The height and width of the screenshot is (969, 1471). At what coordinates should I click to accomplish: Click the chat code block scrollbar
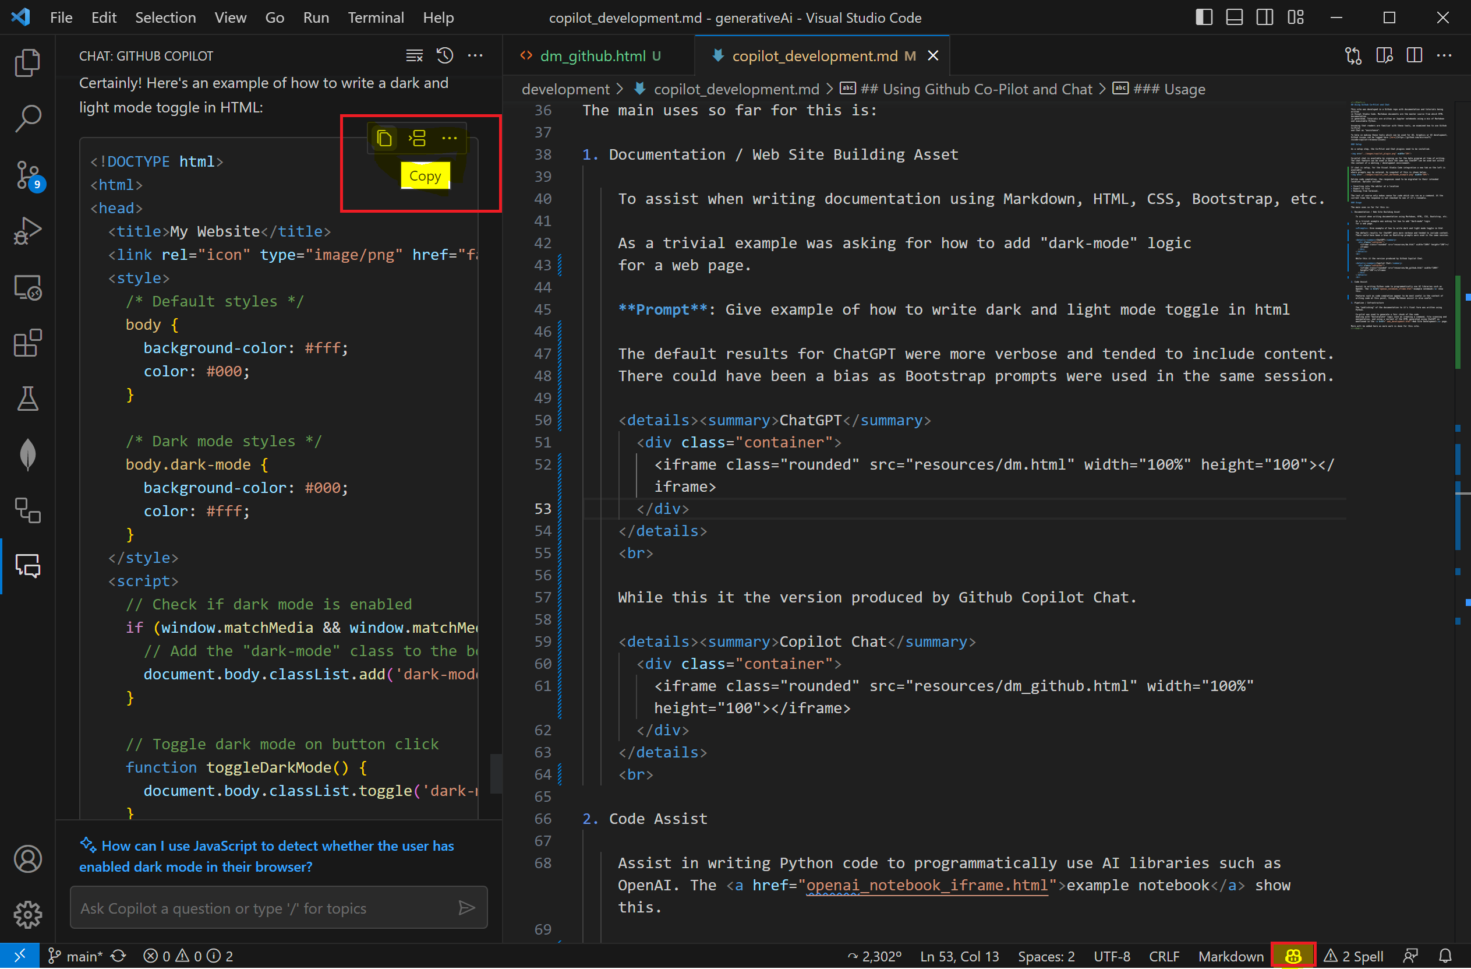[x=496, y=774]
